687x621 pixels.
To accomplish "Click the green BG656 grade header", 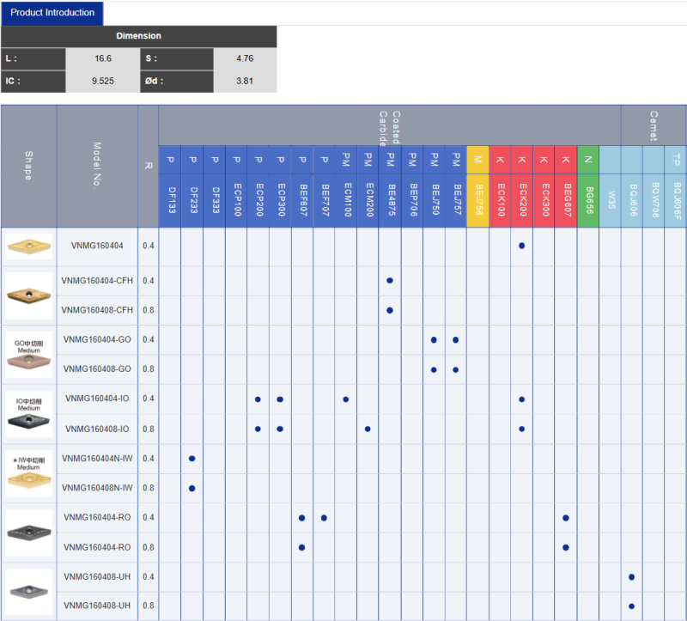I will 588,200.
